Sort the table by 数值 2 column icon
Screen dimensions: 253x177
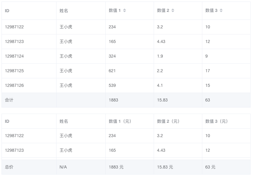[173, 11]
